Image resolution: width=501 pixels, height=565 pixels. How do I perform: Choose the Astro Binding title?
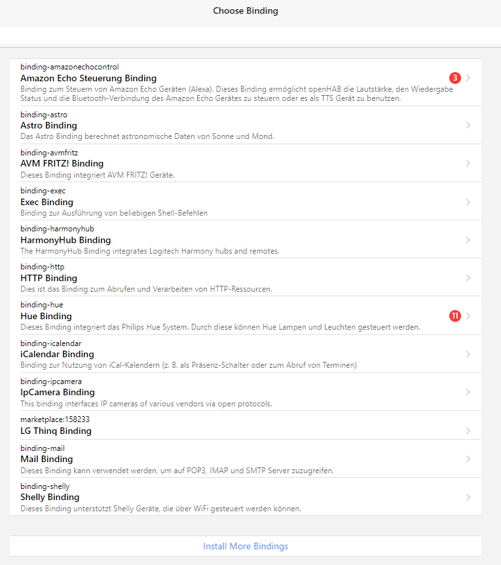pos(48,125)
